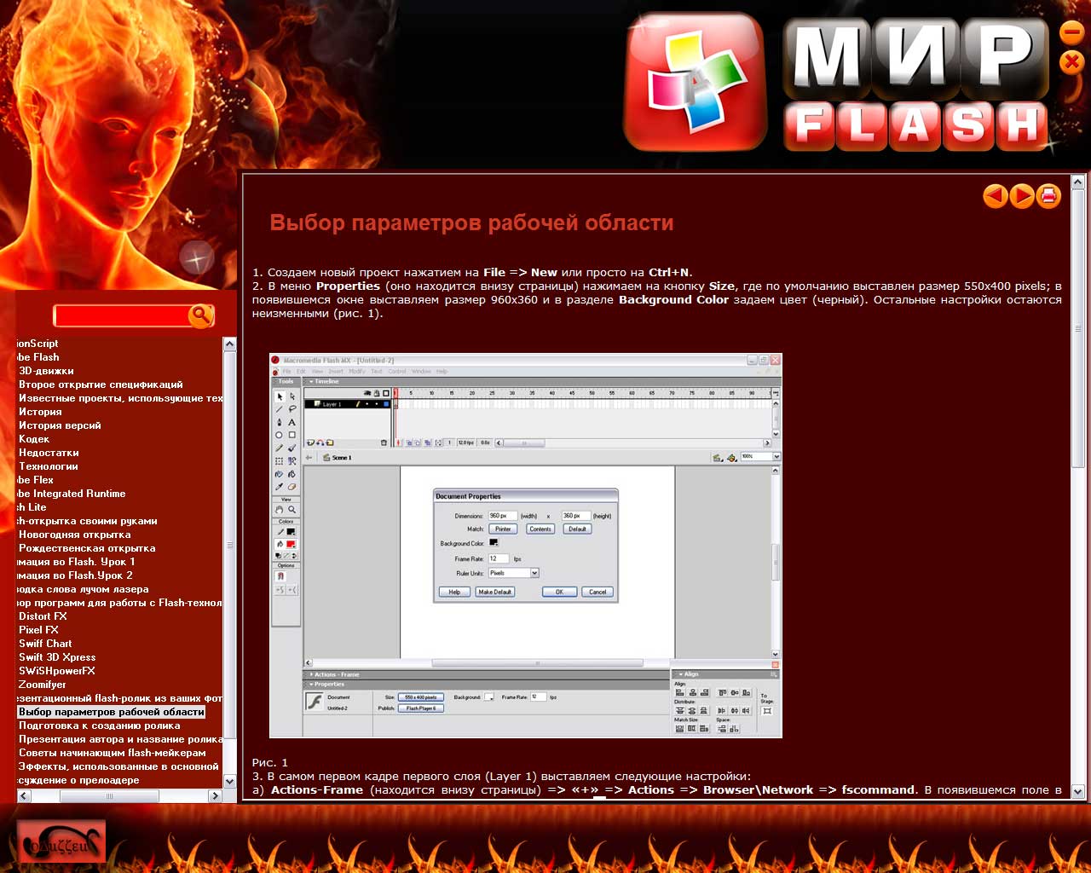
Task: Open 'Известные проекты, использующие' topic
Action: click(x=120, y=398)
